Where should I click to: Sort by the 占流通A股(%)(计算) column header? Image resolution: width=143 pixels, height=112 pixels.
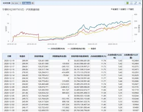[x=131, y=56]
